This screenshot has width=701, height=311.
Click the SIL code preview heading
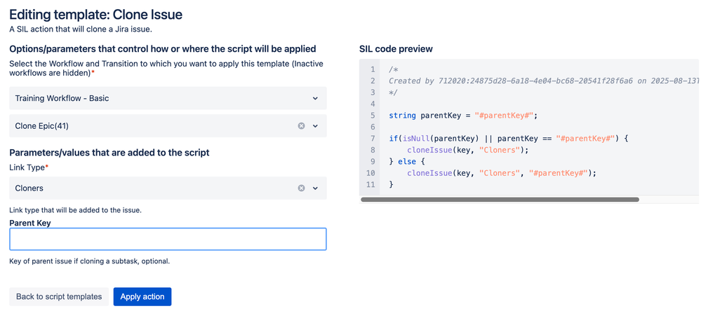pos(396,48)
